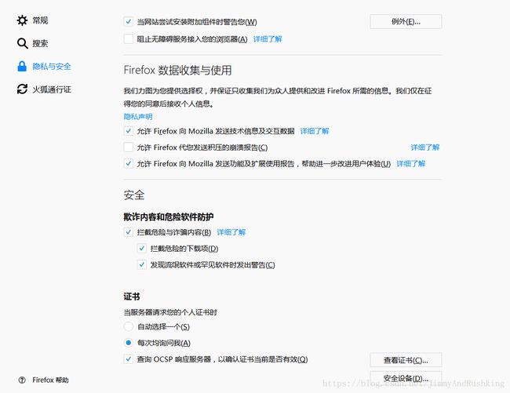Screen dimensions: 510x393
Task: Click the 欺诈内容和危险软件防护 subheading
Action: pos(169,217)
